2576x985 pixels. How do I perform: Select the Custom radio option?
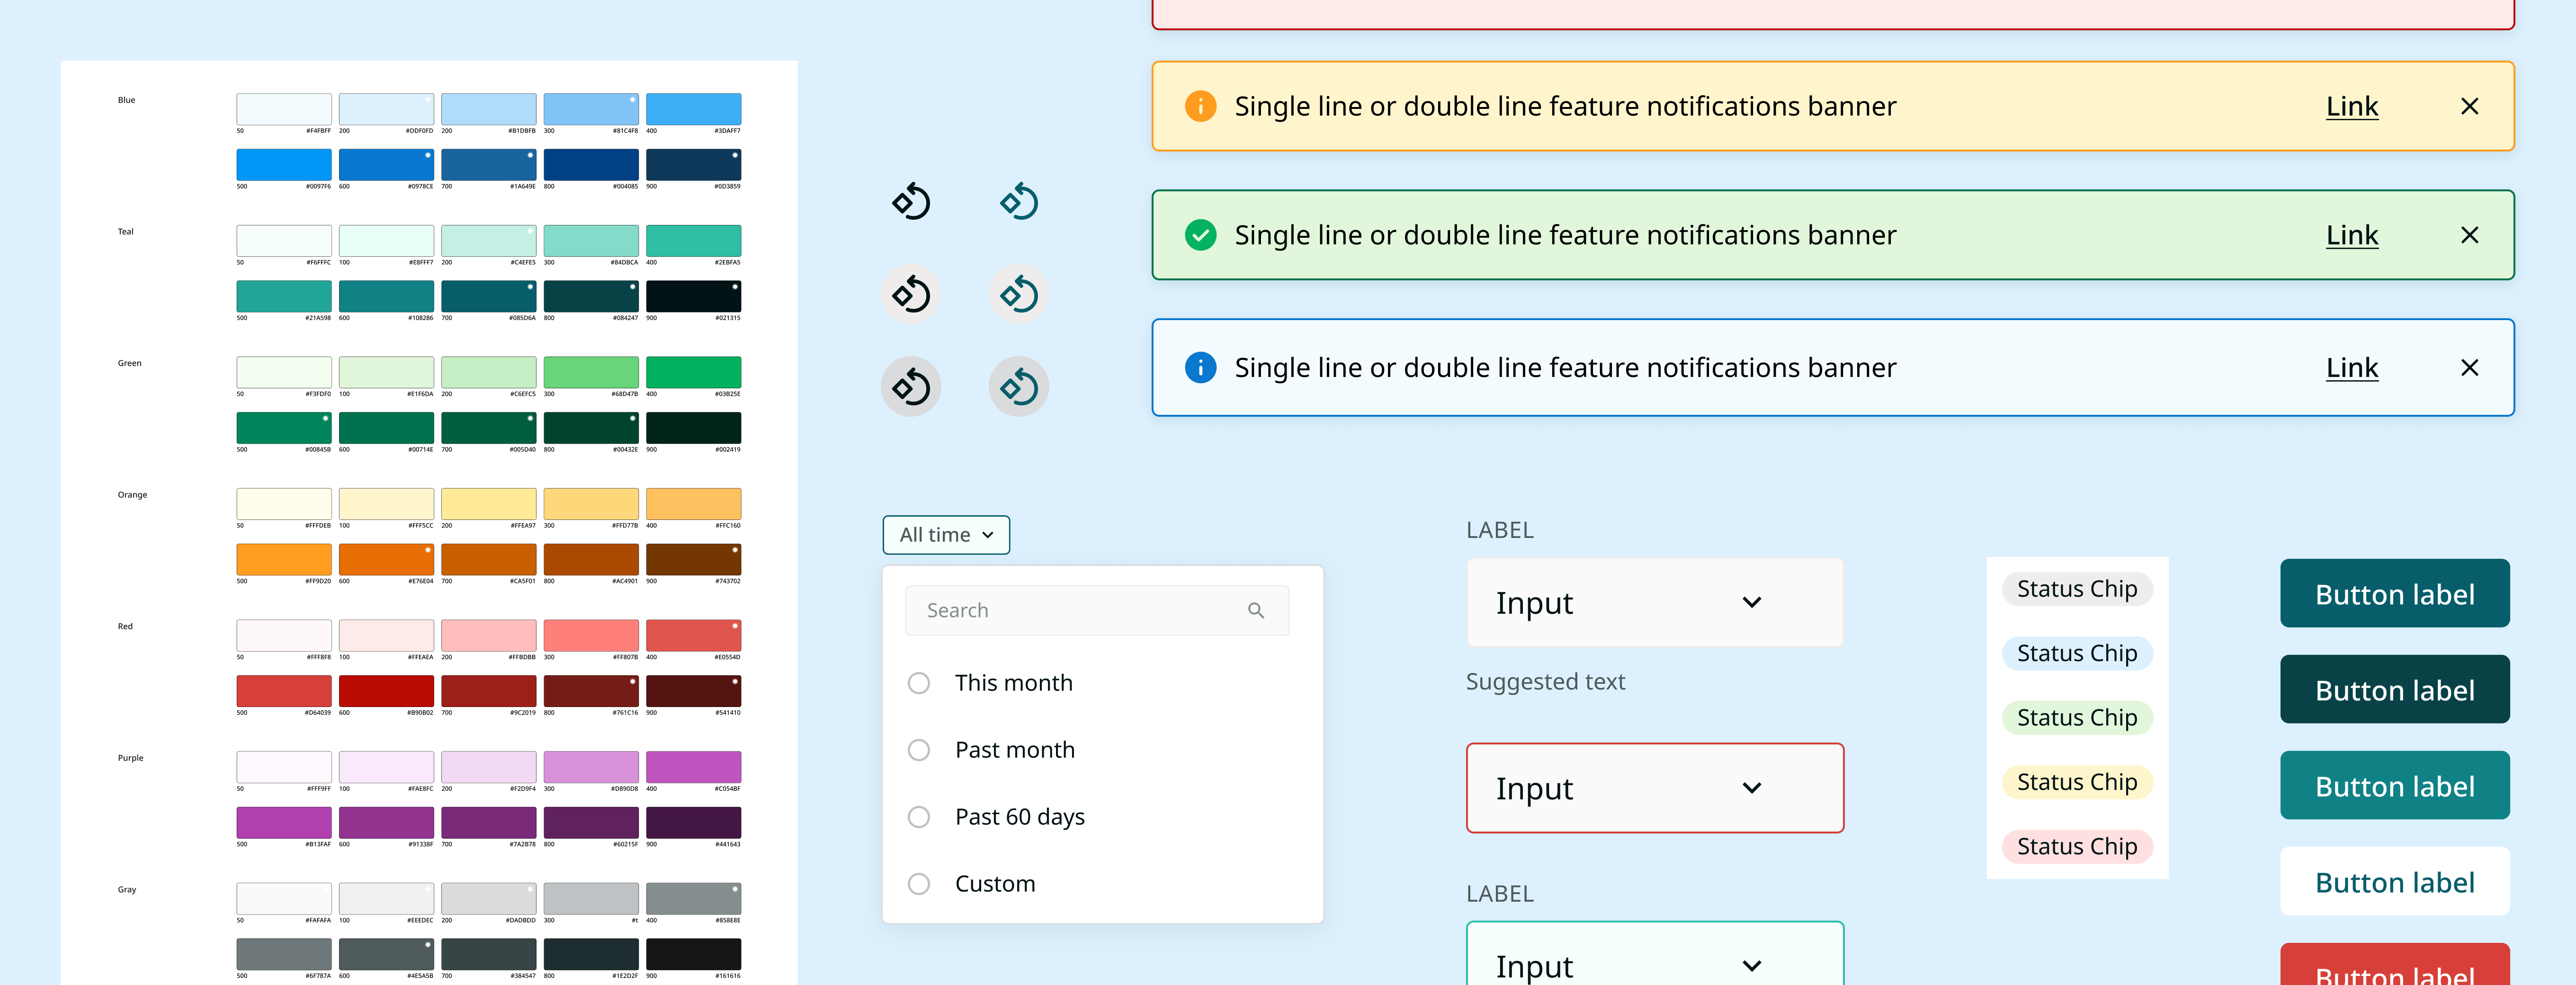click(x=919, y=884)
